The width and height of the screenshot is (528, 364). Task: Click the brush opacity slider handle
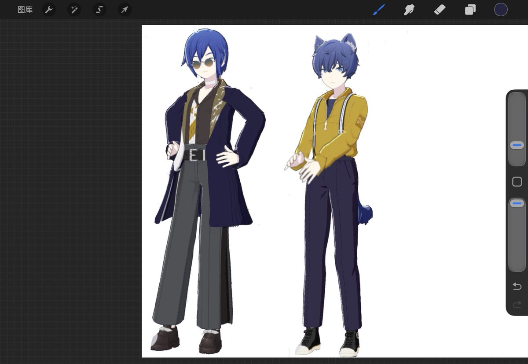coord(517,203)
